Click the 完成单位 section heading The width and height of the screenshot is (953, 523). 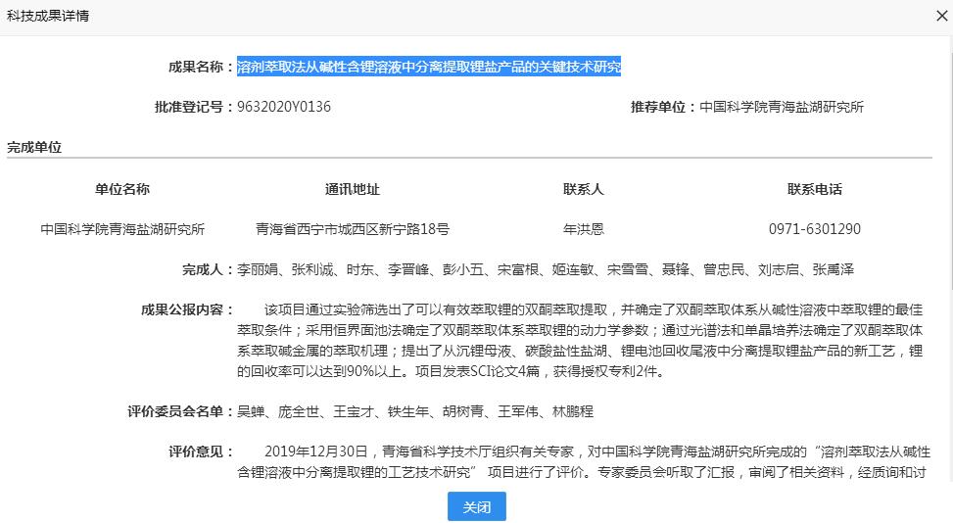[x=34, y=147]
